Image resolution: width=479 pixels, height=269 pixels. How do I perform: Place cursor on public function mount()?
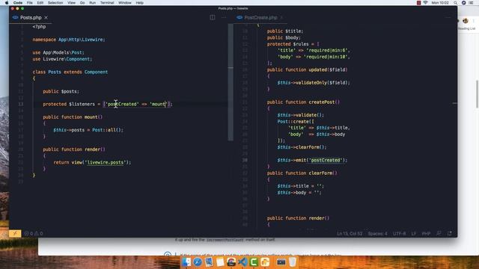(x=73, y=117)
